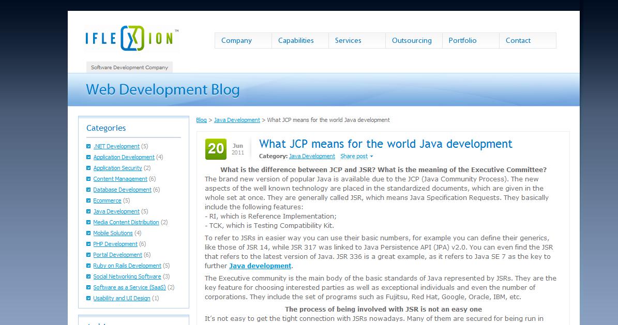Open Ruby on Rails Development category
Image resolution: width=618 pixels, height=325 pixels.
[127, 266]
